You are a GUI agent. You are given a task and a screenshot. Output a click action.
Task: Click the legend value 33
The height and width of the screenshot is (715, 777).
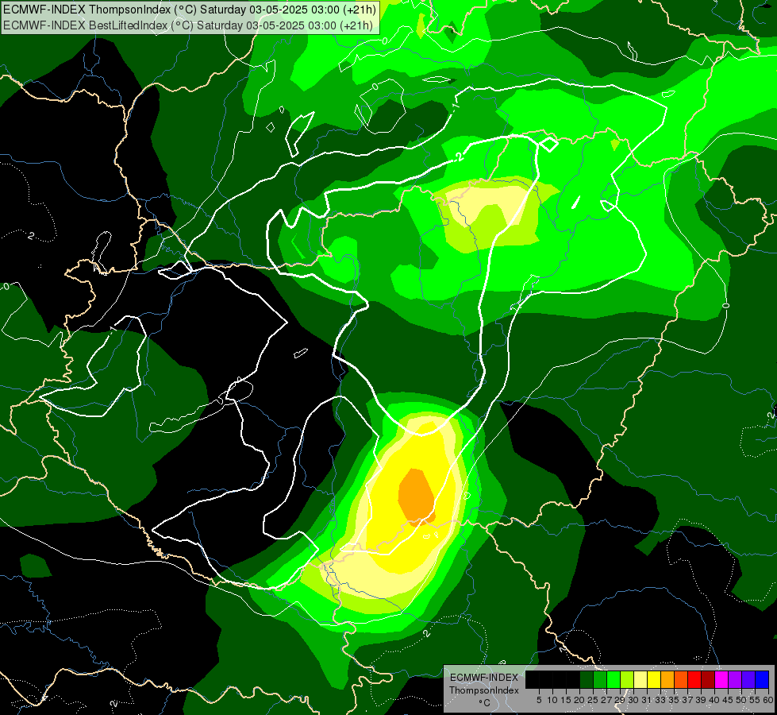660,700
